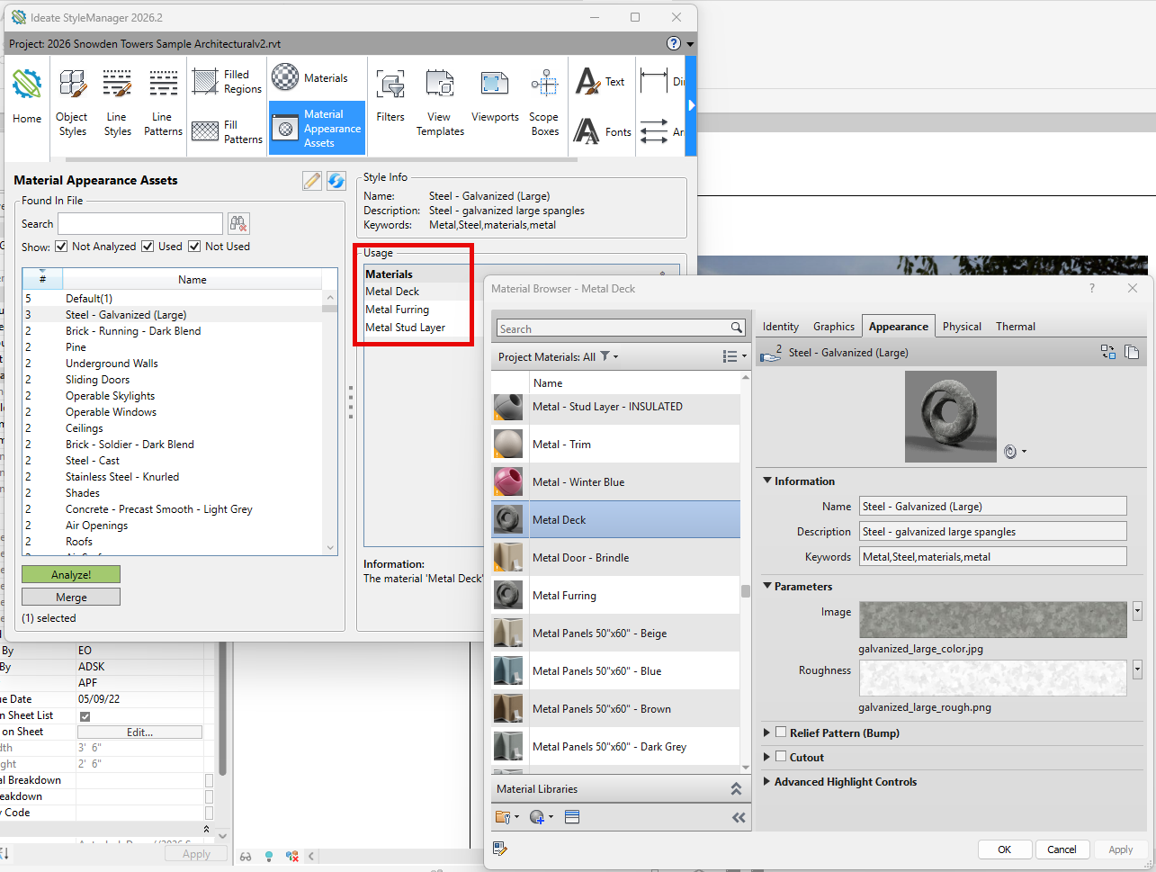Screen dimensions: 1156x872
Task: Click the replace asset icon in Appearance tab
Action: 1108,352
